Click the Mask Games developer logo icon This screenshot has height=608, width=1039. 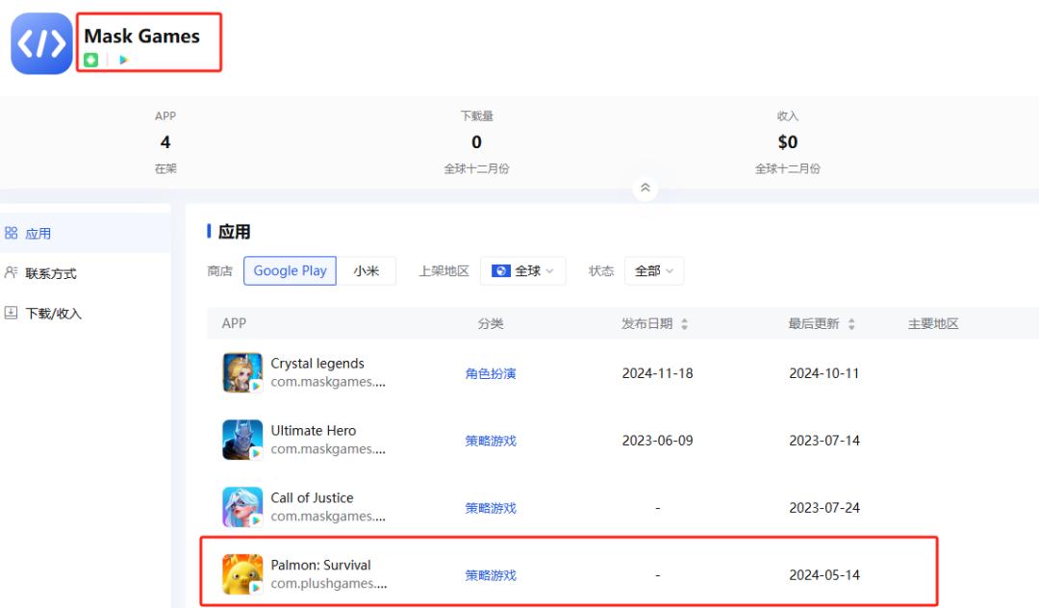click(41, 43)
